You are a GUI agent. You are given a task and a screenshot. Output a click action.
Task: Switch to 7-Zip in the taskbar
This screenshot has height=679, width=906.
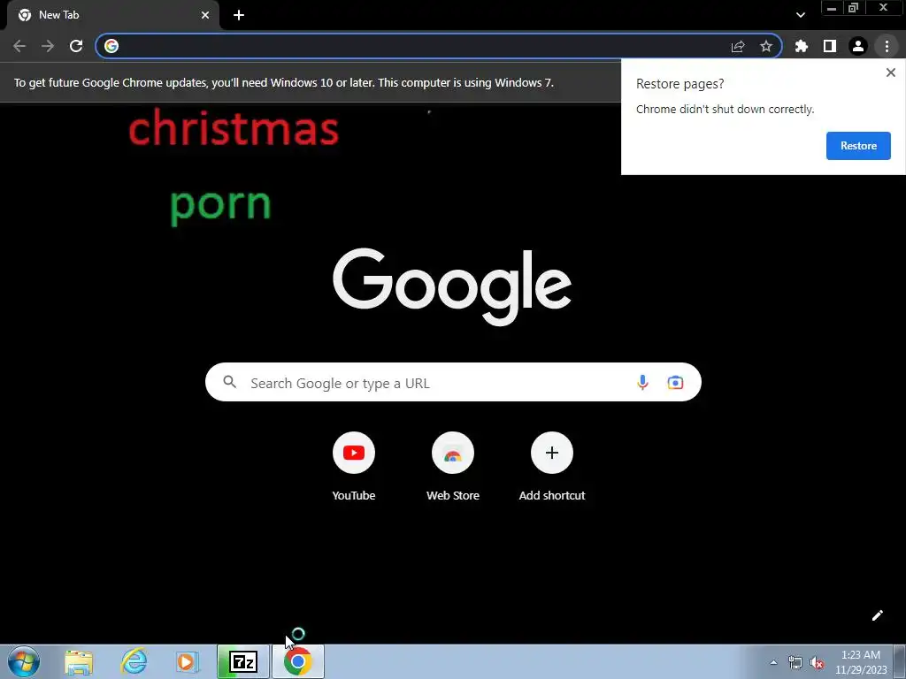click(x=243, y=661)
